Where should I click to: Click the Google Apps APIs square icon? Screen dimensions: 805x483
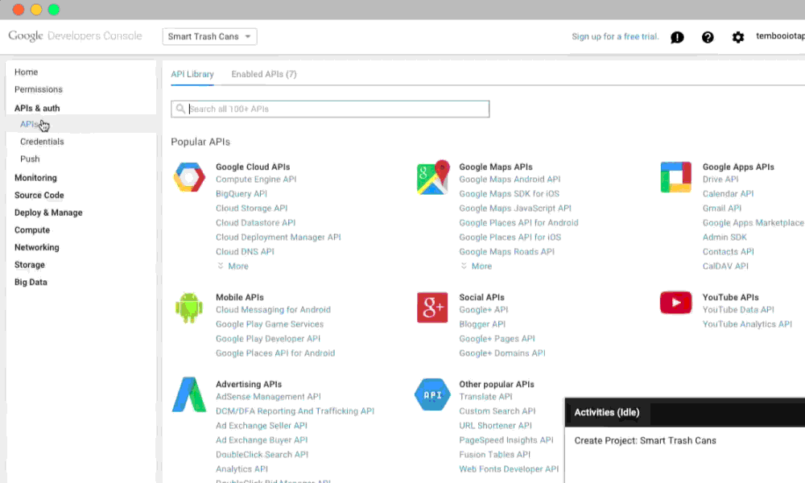(x=675, y=177)
